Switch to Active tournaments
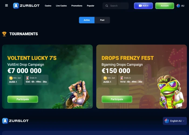Screen dimensions: 189x135 click(x=87, y=20)
